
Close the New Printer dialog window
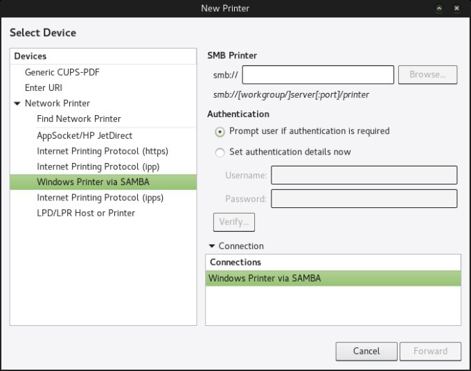(x=457, y=8)
